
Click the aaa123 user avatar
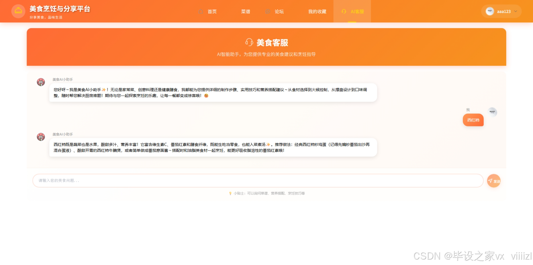coord(490,11)
